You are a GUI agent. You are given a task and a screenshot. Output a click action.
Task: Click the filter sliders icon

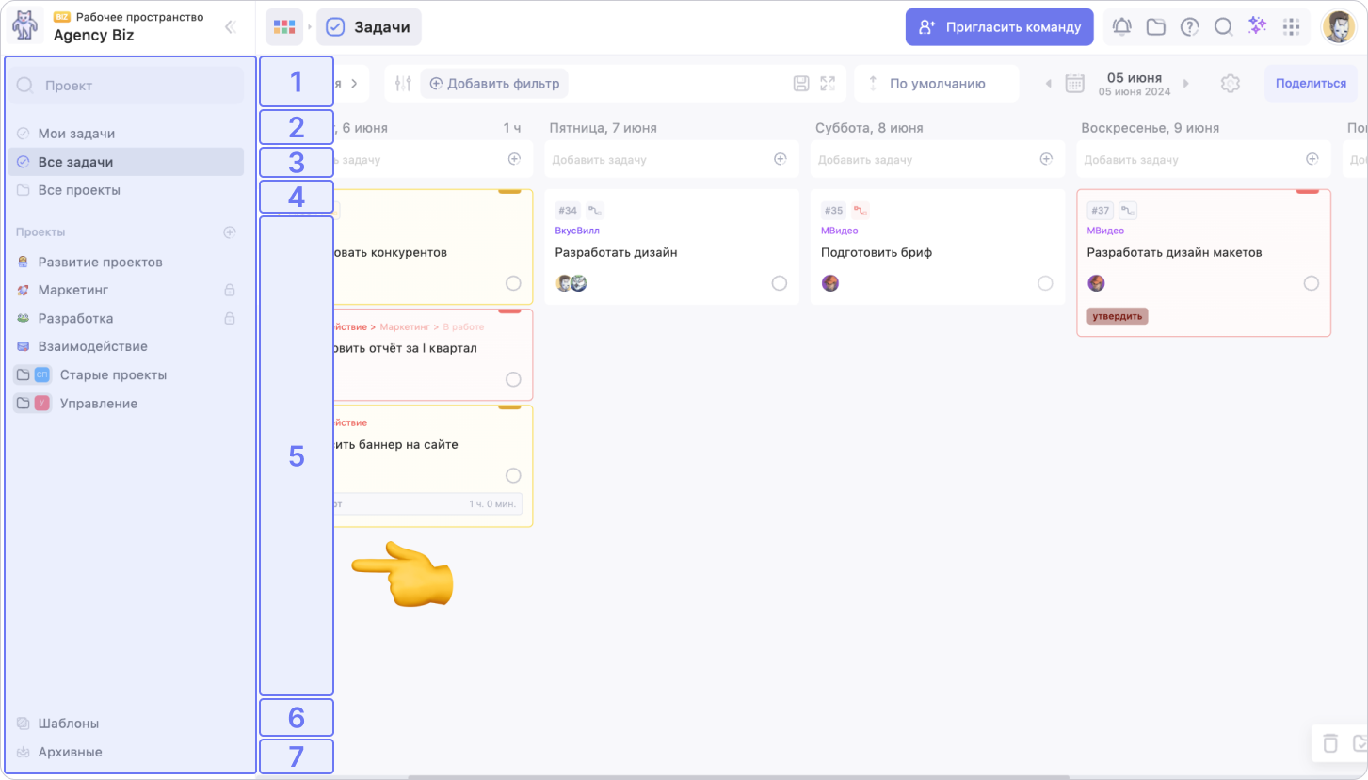point(403,84)
